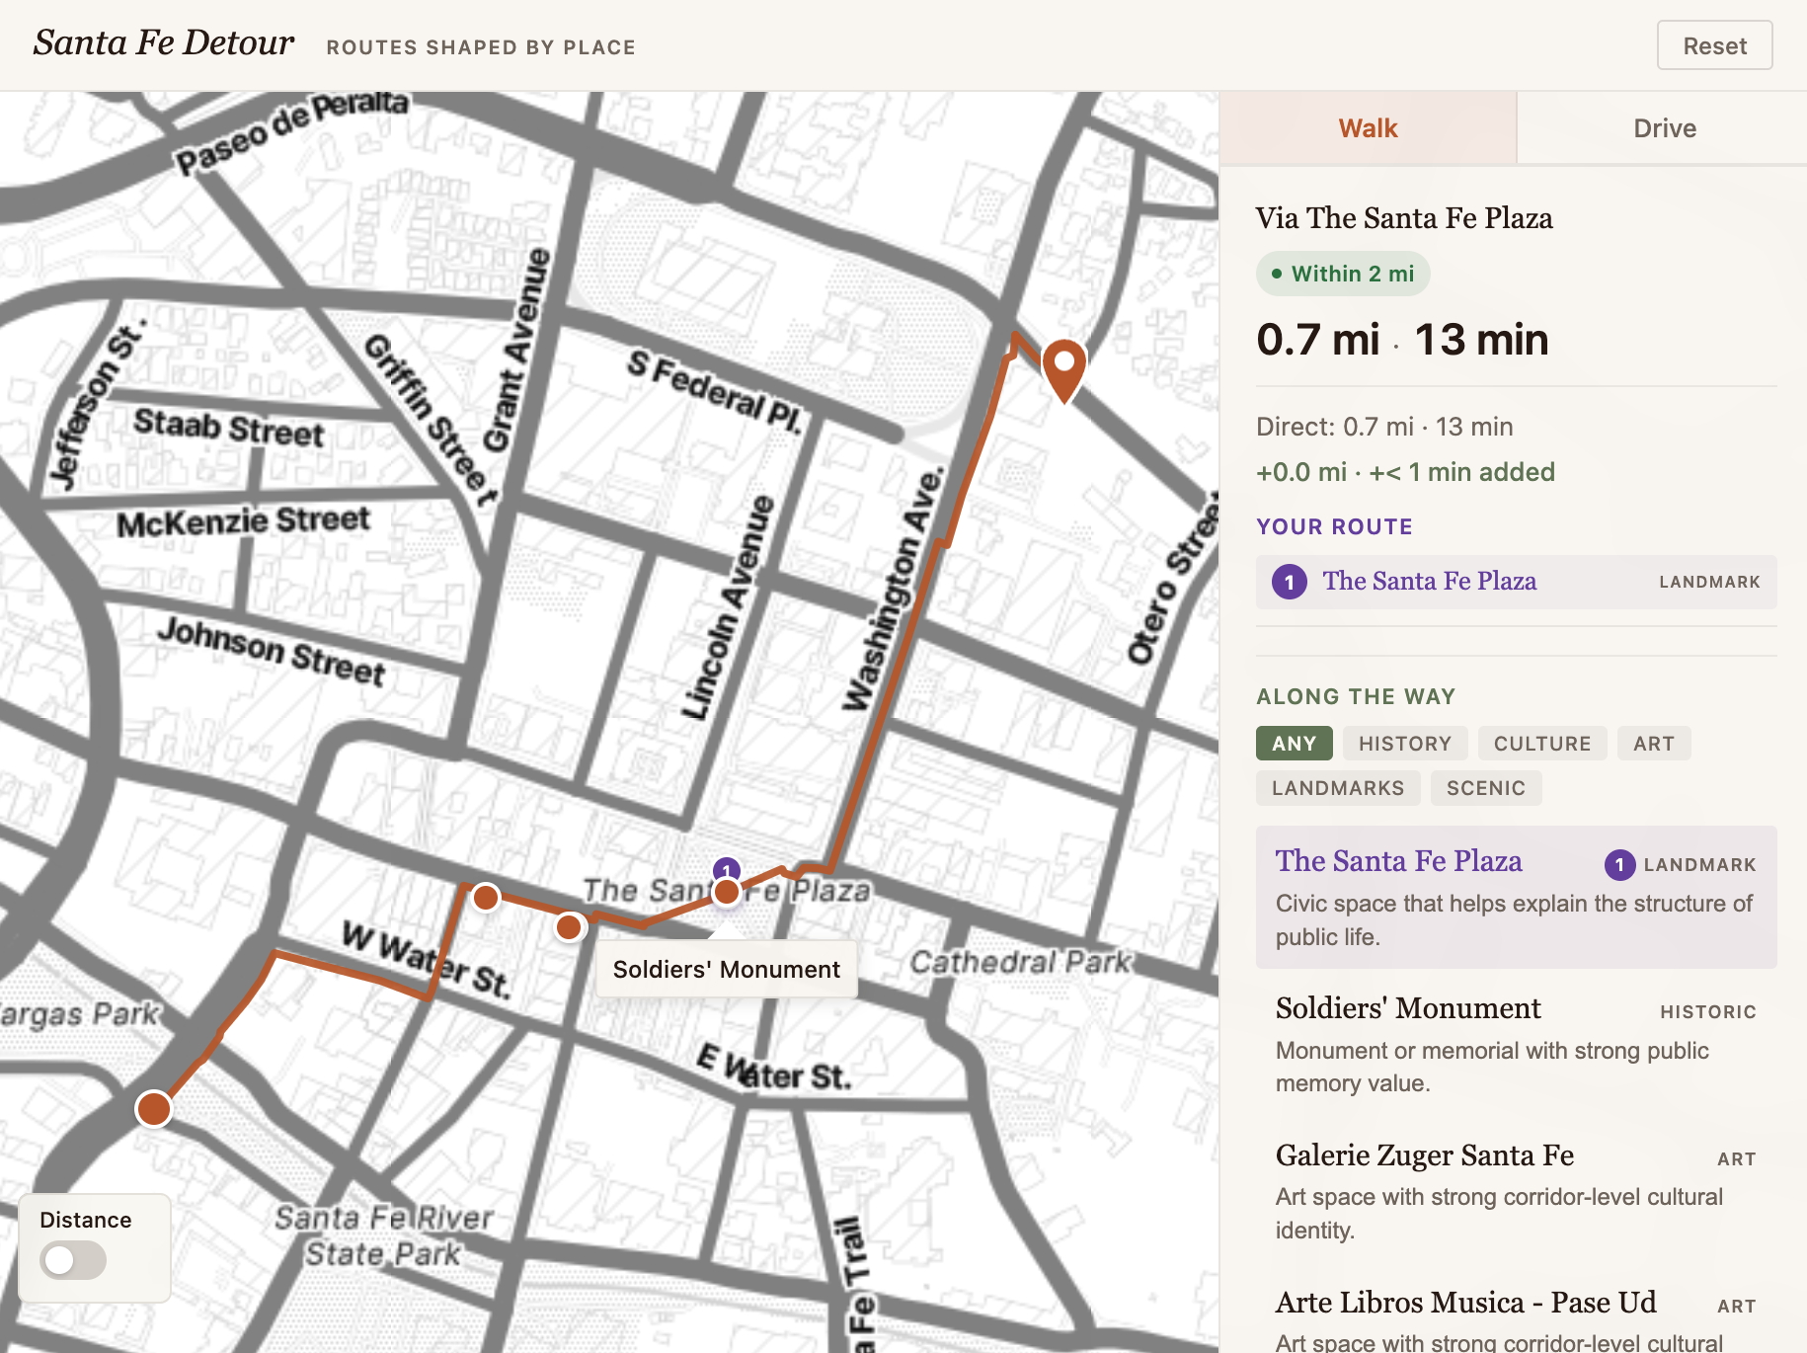Click the landmark 1 badge on Plaza card
1807x1353 pixels.
click(x=1619, y=864)
